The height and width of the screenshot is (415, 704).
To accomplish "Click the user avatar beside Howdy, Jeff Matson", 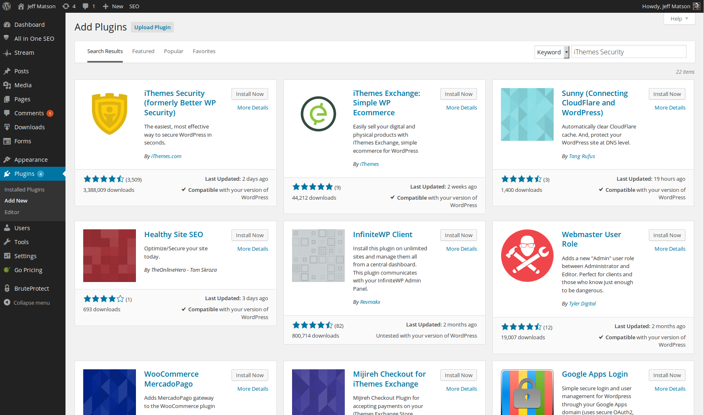I will click(x=697, y=6).
